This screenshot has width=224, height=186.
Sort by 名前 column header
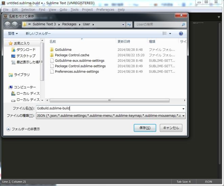[53, 42]
